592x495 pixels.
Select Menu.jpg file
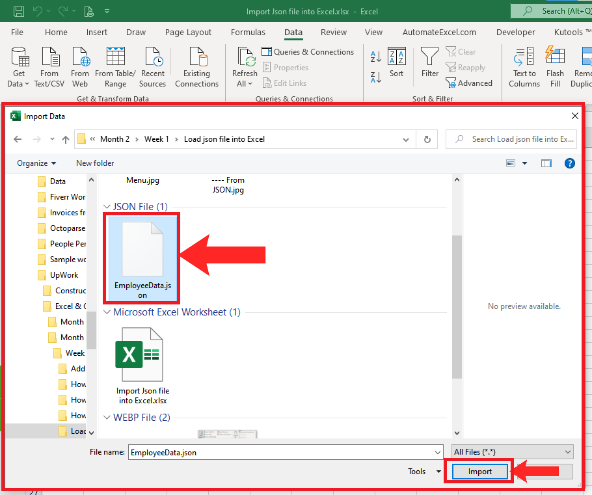(x=142, y=180)
